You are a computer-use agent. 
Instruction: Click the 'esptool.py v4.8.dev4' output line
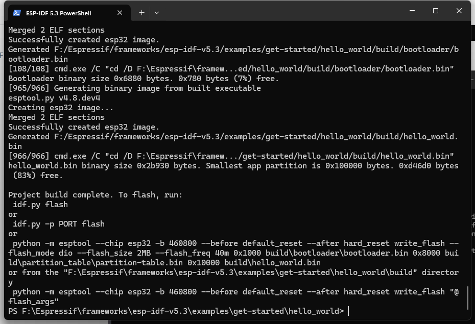click(x=54, y=98)
